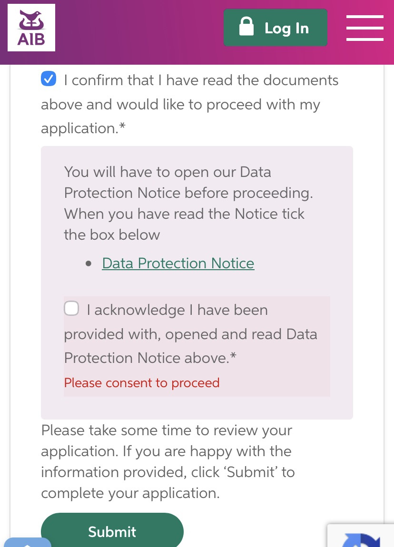Click the bullet beside Data Protection Notice
The image size is (394, 547).
pyautogui.click(x=89, y=264)
